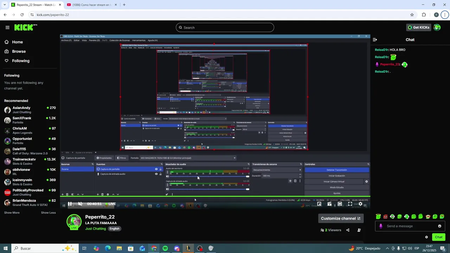Cast stream to a device

click(329, 204)
